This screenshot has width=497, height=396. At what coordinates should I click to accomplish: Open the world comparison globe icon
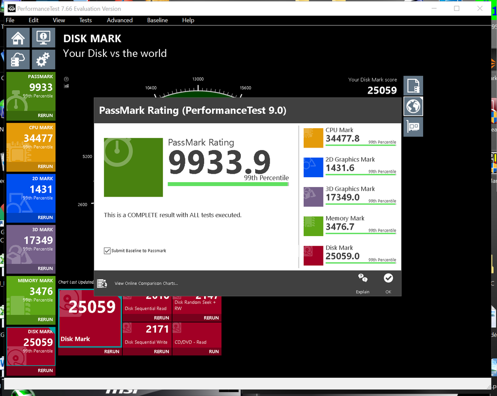pyautogui.click(x=413, y=106)
